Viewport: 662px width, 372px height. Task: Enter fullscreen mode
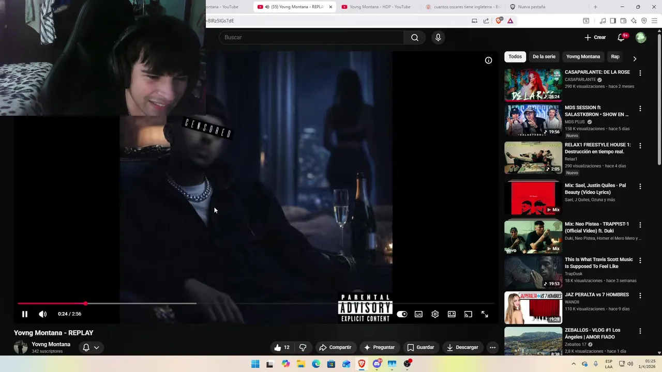(x=485, y=314)
